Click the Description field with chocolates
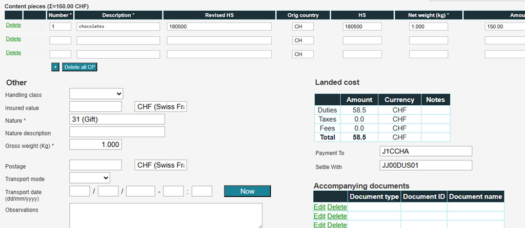This screenshot has width=525, height=228. [x=118, y=27]
